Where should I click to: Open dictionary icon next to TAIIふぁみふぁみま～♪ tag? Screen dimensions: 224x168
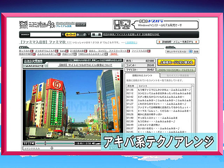[106, 54]
